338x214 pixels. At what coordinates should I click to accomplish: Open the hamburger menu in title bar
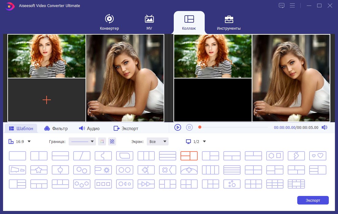pos(292,6)
